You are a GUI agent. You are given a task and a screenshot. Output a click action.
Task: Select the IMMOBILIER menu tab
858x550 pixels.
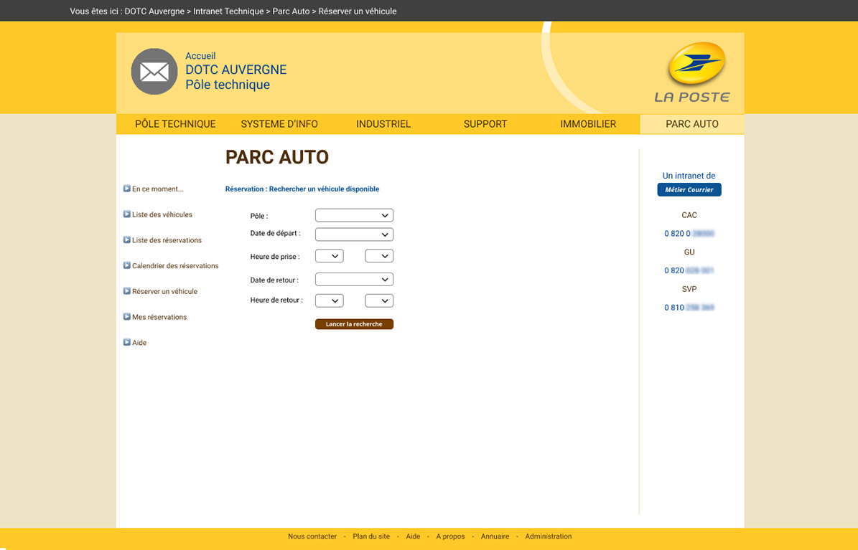tap(588, 124)
